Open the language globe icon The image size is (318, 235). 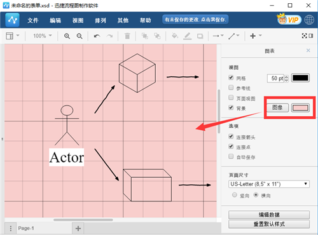point(309,20)
